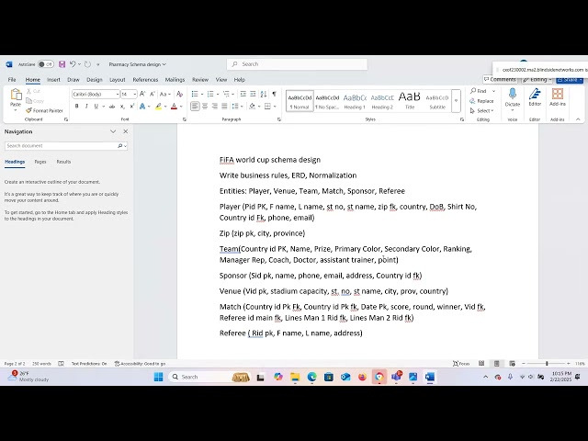Open the Editing mode dropdown
Image resolution: width=588 pixels, height=441 pixels.
[537, 80]
